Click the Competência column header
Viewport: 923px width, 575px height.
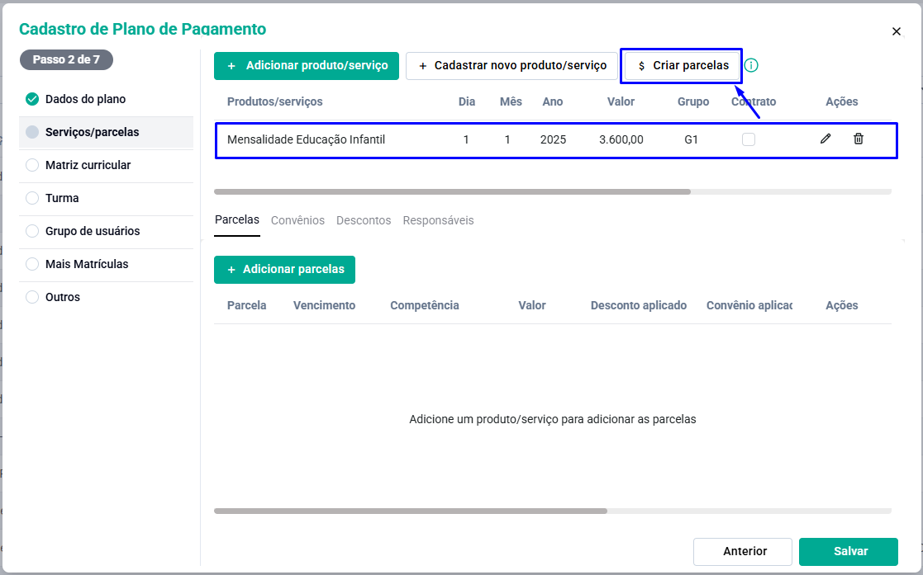tap(425, 305)
